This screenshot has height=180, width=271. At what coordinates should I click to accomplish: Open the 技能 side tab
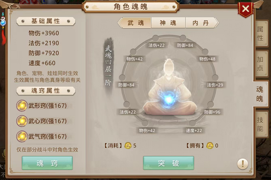tap(261, 124)
